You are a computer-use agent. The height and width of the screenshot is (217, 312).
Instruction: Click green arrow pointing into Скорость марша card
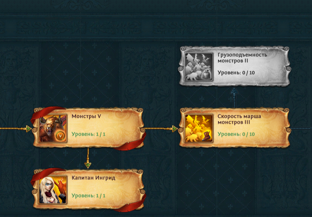[175, 129]
